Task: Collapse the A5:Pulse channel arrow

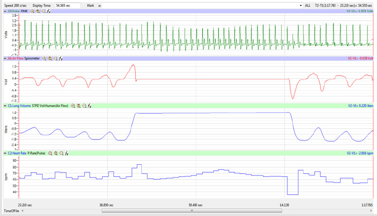Action: (x=5, y=11)
